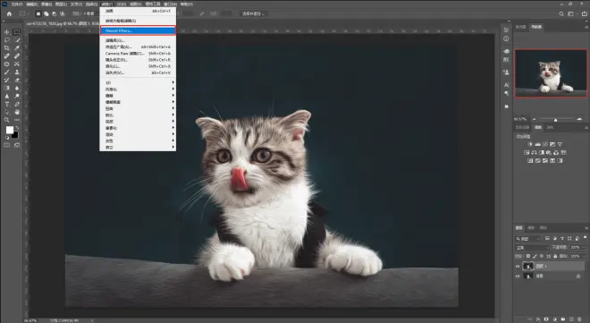Switch foreground and background colors arrow

click(x=17, y=128)
